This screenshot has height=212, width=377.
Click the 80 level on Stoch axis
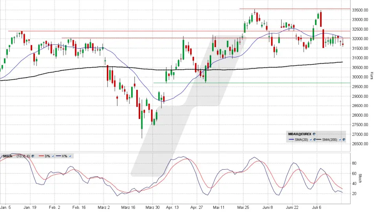coord(354,163)
